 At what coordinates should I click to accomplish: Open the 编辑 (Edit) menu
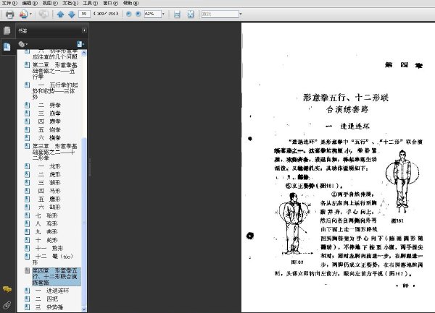pos(30,3)
